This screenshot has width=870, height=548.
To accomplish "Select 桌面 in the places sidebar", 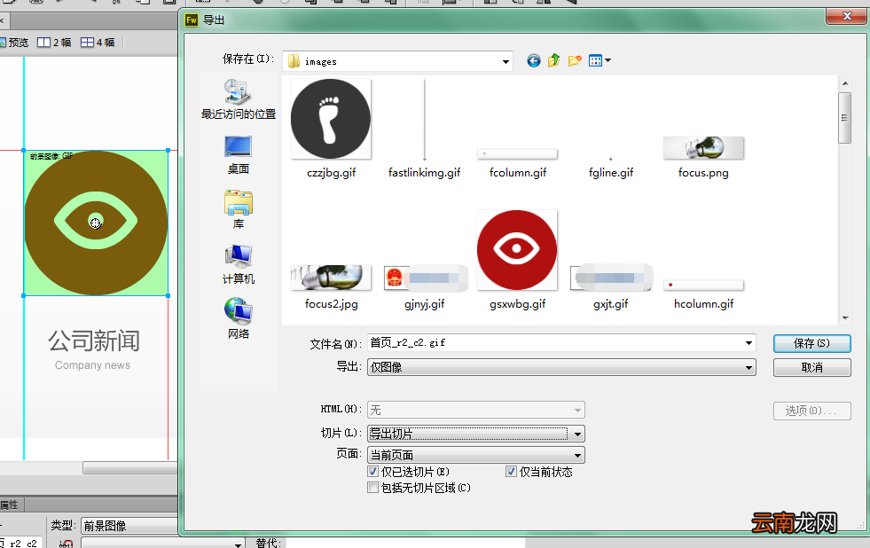I will [x=238, y=155].
